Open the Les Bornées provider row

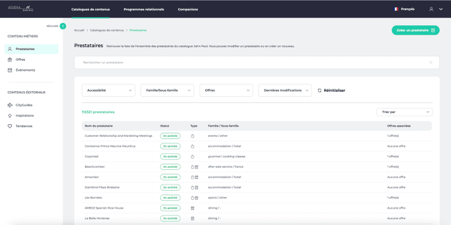click(257, 198)
